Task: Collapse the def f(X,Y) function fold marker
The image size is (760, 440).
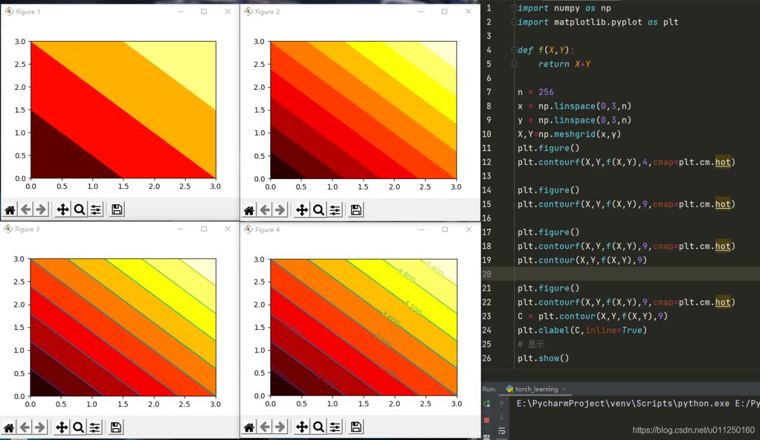Action: (x=514, y=51)
